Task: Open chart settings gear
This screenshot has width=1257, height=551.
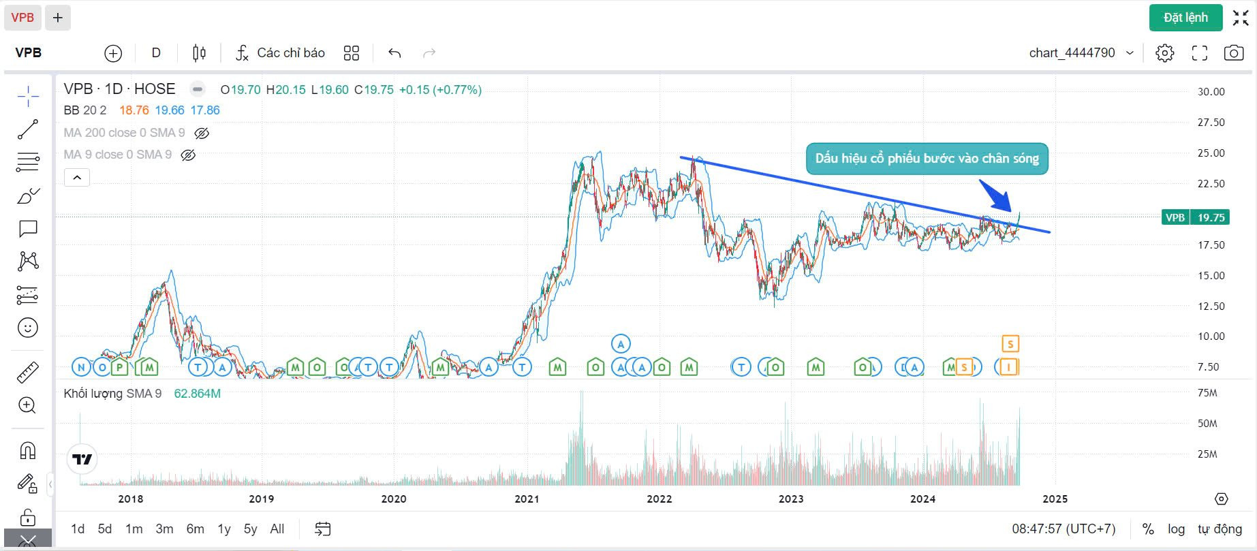Action: pyautogui.click(x=1165, y=53)
